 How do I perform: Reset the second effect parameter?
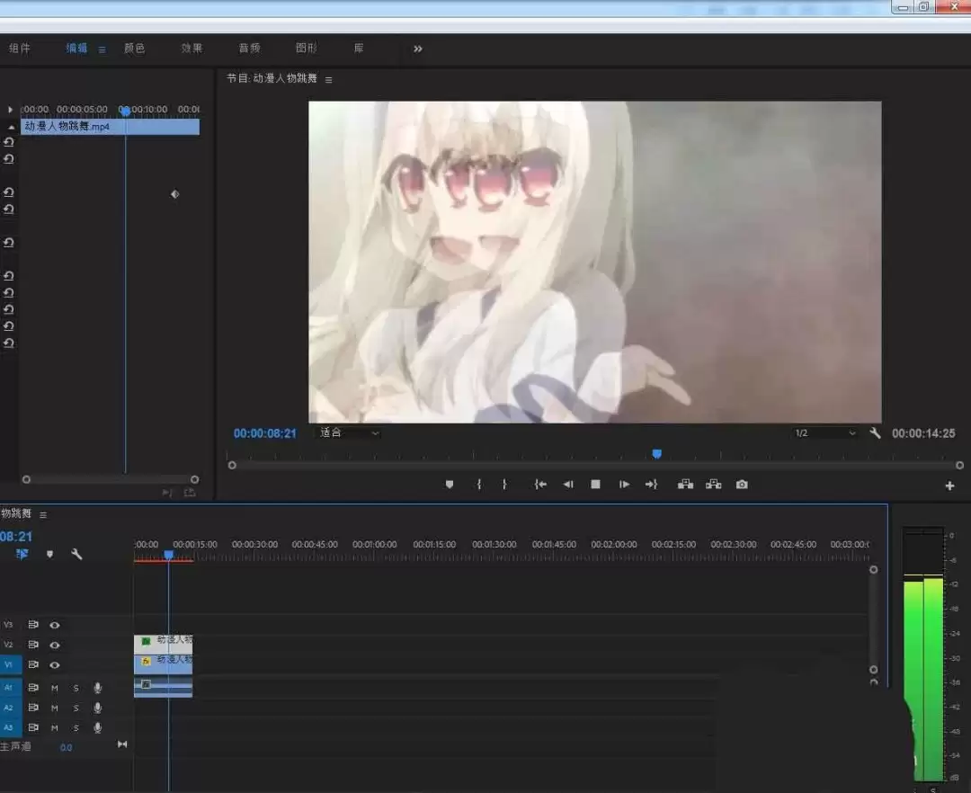[x=9, y=159]
